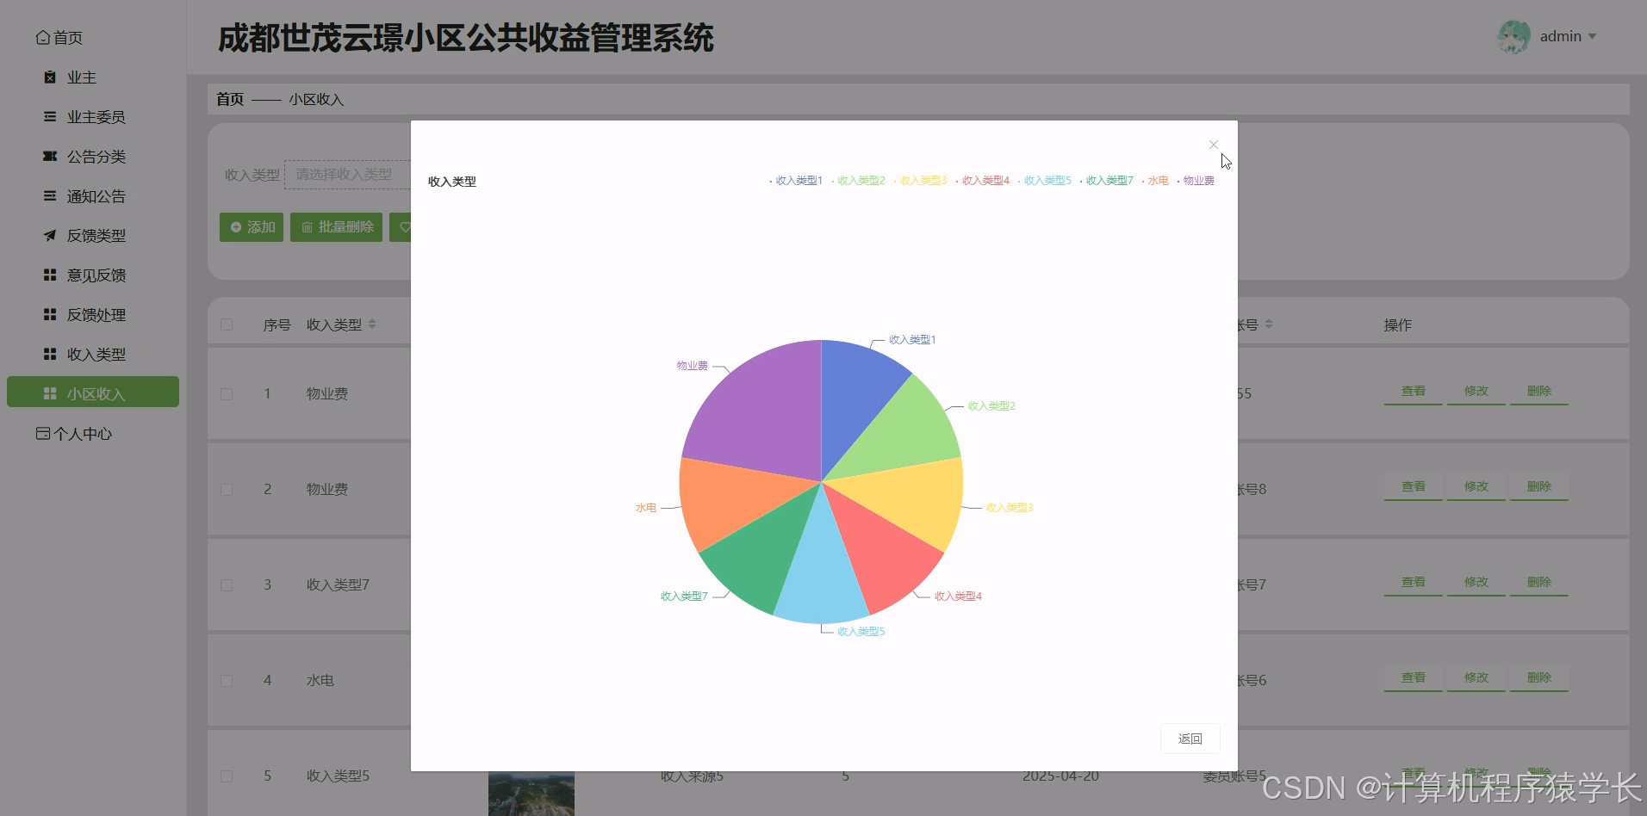
Task: Click the sort arrows on 收入类型 column
Action: (372, 324)
